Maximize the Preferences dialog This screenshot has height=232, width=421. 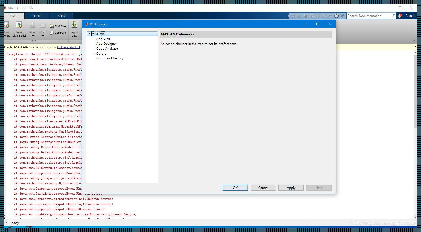coord(318,24)
